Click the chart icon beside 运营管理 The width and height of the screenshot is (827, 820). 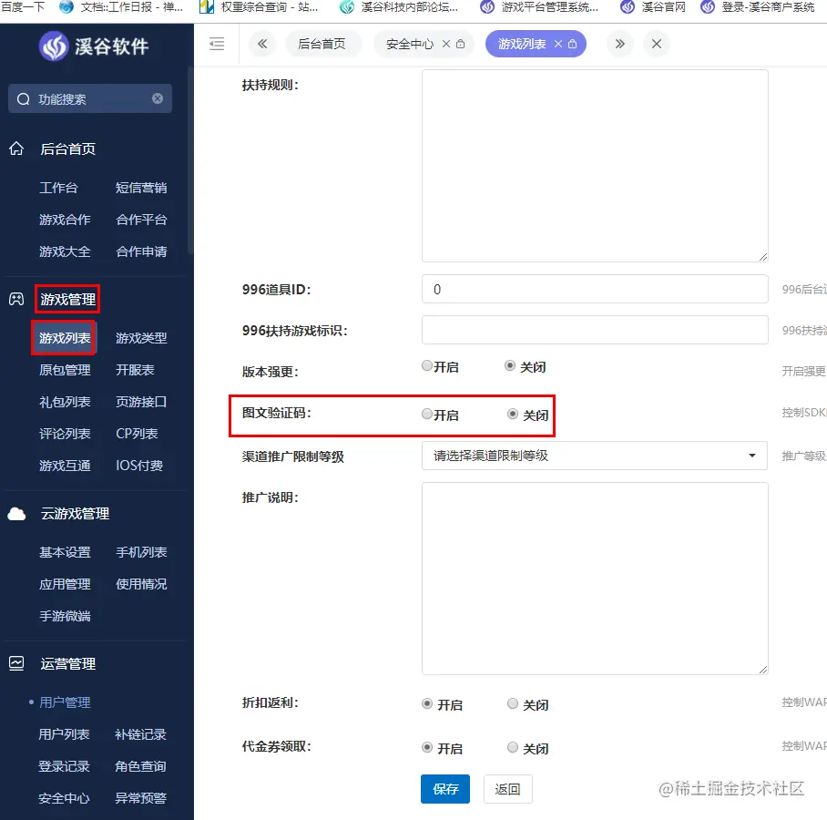coord(16,663)
